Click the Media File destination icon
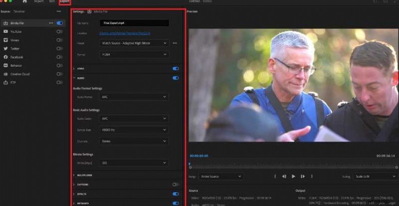The height and width of the screenshot is (206, 399). tap(5, 23)
